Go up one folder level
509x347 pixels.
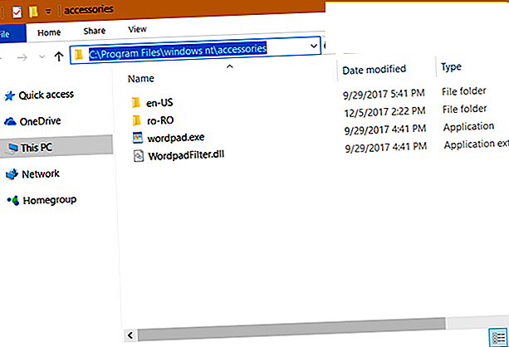(x=59, y=56)
